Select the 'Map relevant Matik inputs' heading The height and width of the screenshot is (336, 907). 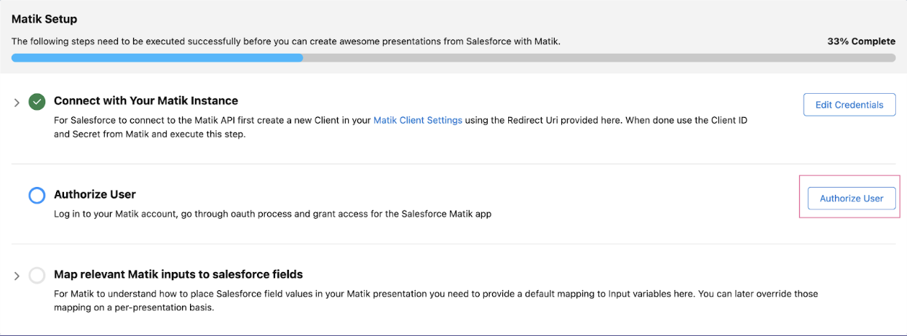178,274
